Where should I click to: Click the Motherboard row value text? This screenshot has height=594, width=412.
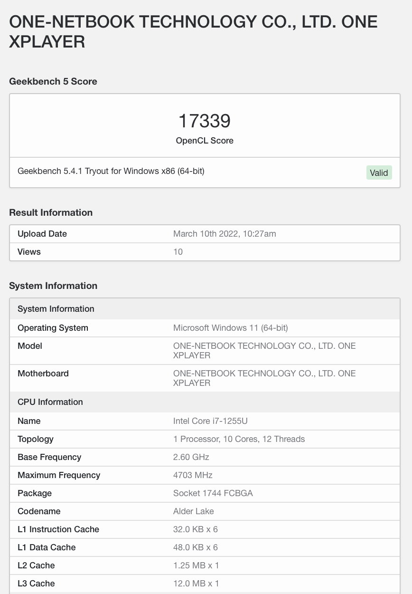tap(264, 378)
